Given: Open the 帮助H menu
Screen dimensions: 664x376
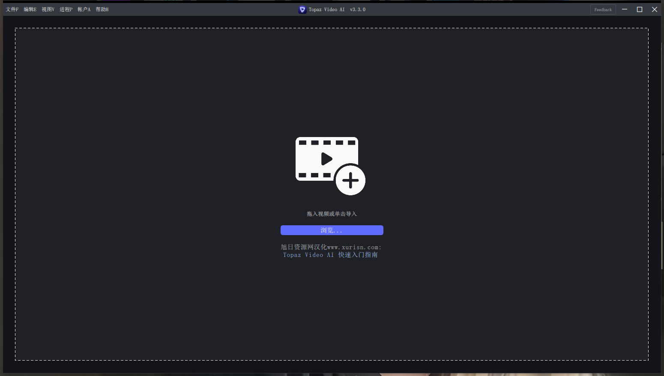Looking at the screenshot, I should [102, 9].
